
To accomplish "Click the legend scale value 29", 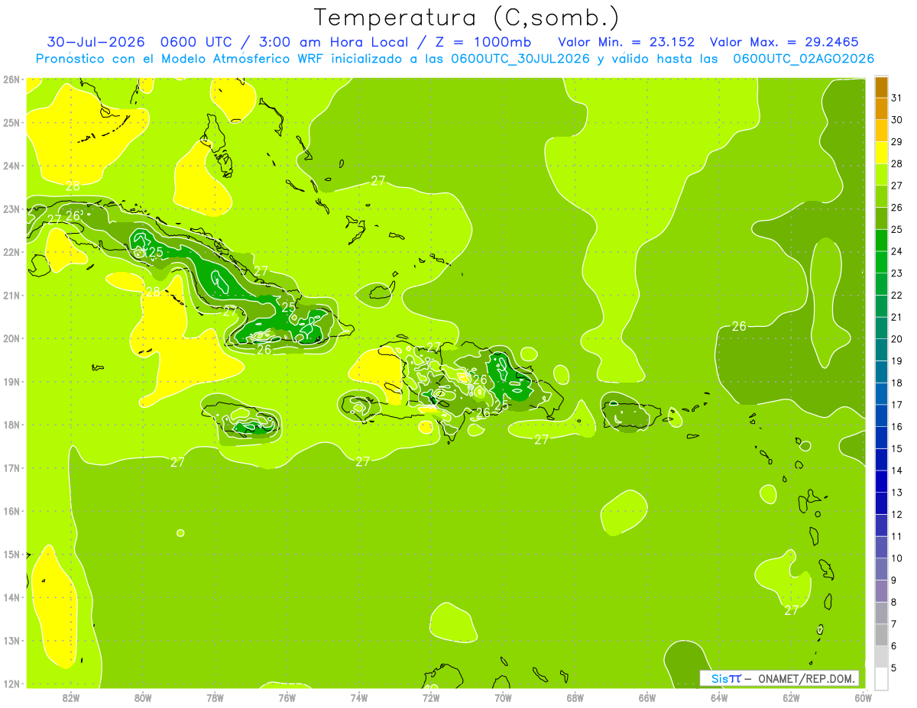I will (896, 142).
